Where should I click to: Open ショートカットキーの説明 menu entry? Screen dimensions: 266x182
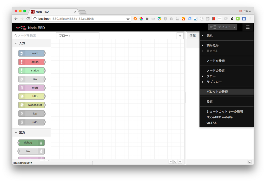coord(227,112)
